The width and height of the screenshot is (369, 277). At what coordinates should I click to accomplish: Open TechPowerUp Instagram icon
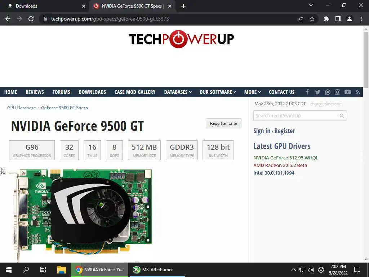pos(337,92)
